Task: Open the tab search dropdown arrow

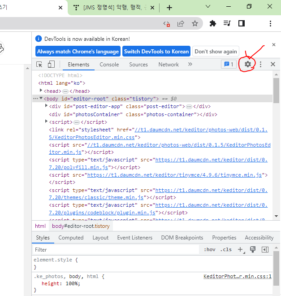Action: 208,7
